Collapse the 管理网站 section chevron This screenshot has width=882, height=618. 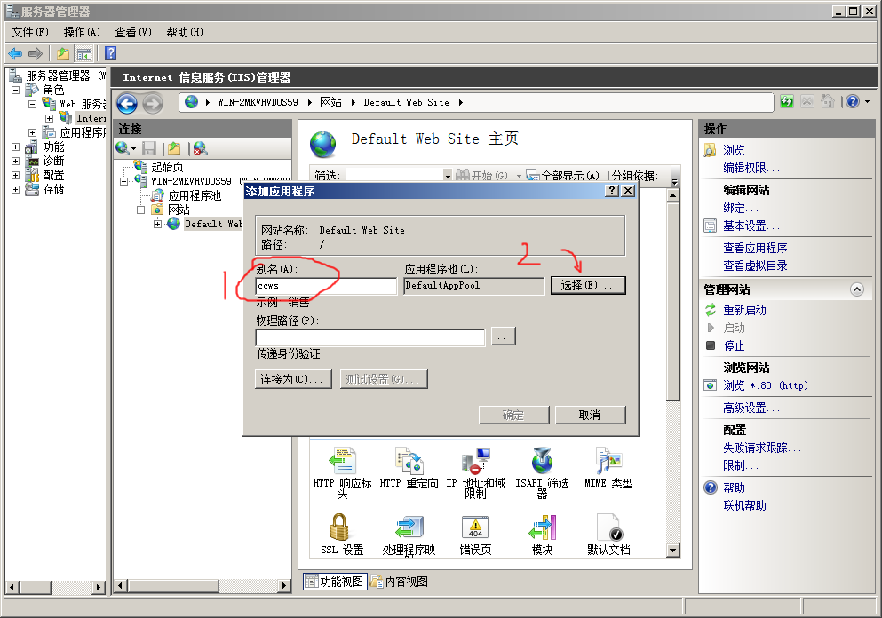tap(856, 289)
